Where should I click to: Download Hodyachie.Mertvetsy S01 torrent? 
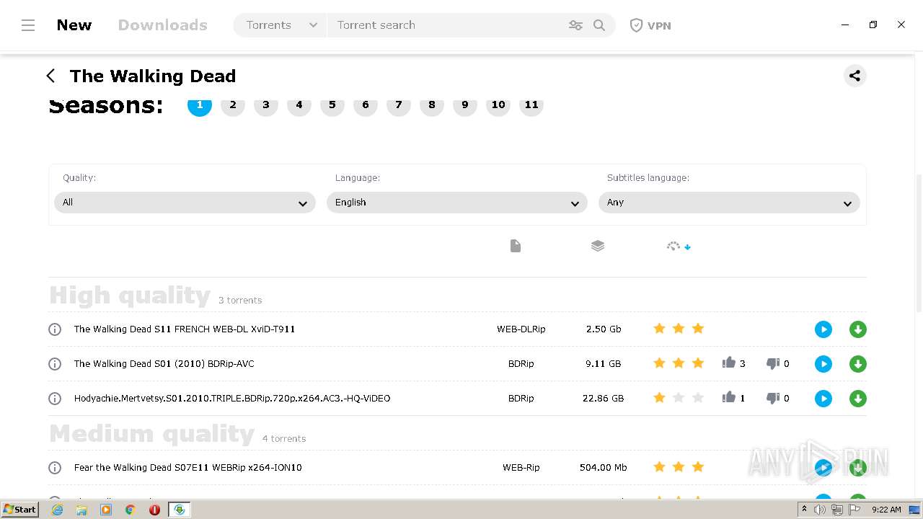pyautogui.click(x=858, y=399)
